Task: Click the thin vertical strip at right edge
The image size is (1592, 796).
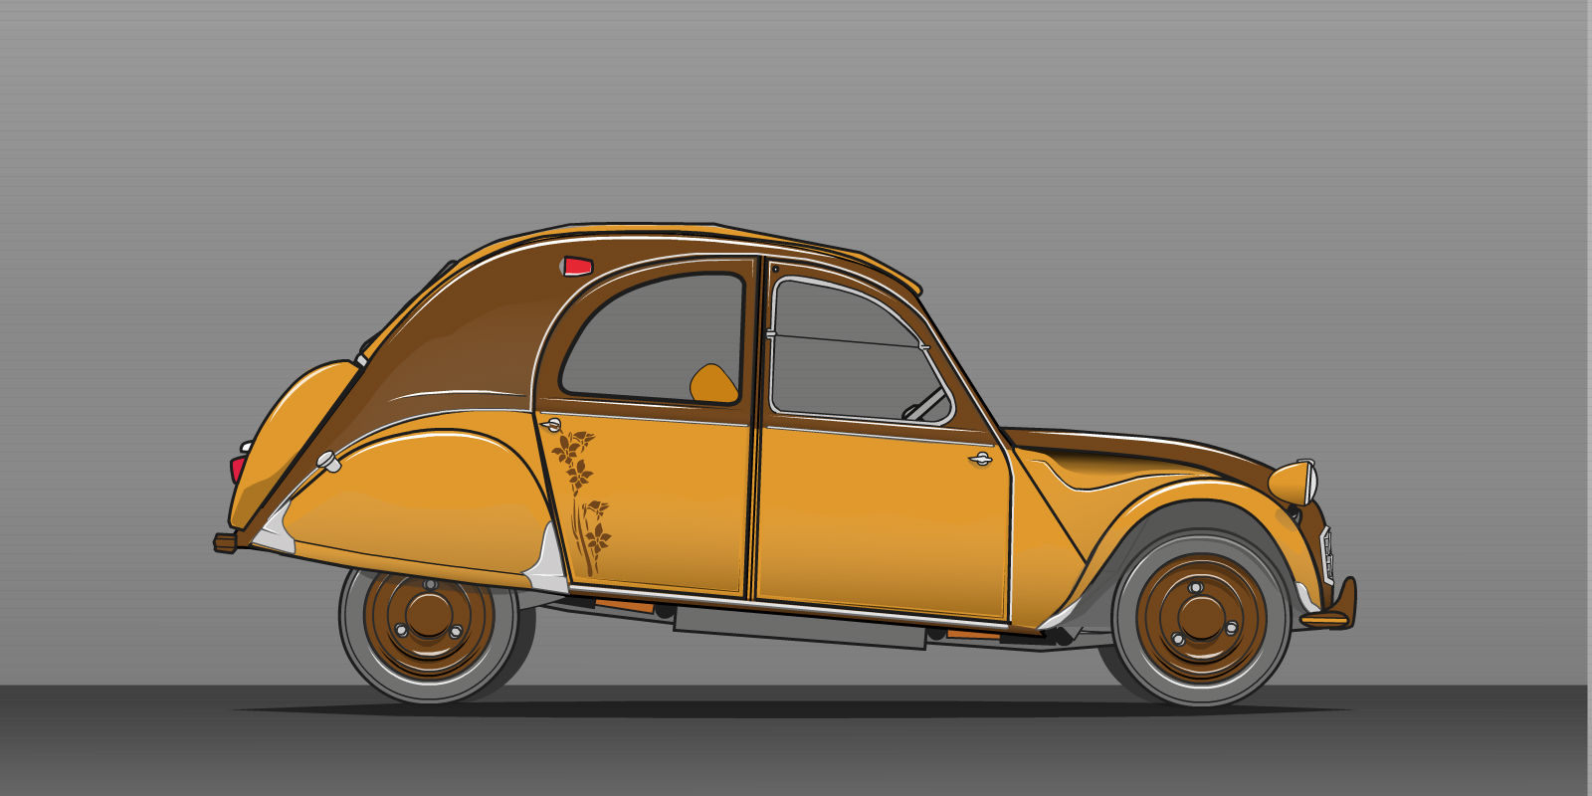Action: coord(1589,398)
